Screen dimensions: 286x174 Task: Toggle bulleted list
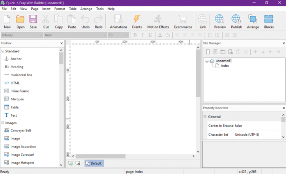coord(210,35)
